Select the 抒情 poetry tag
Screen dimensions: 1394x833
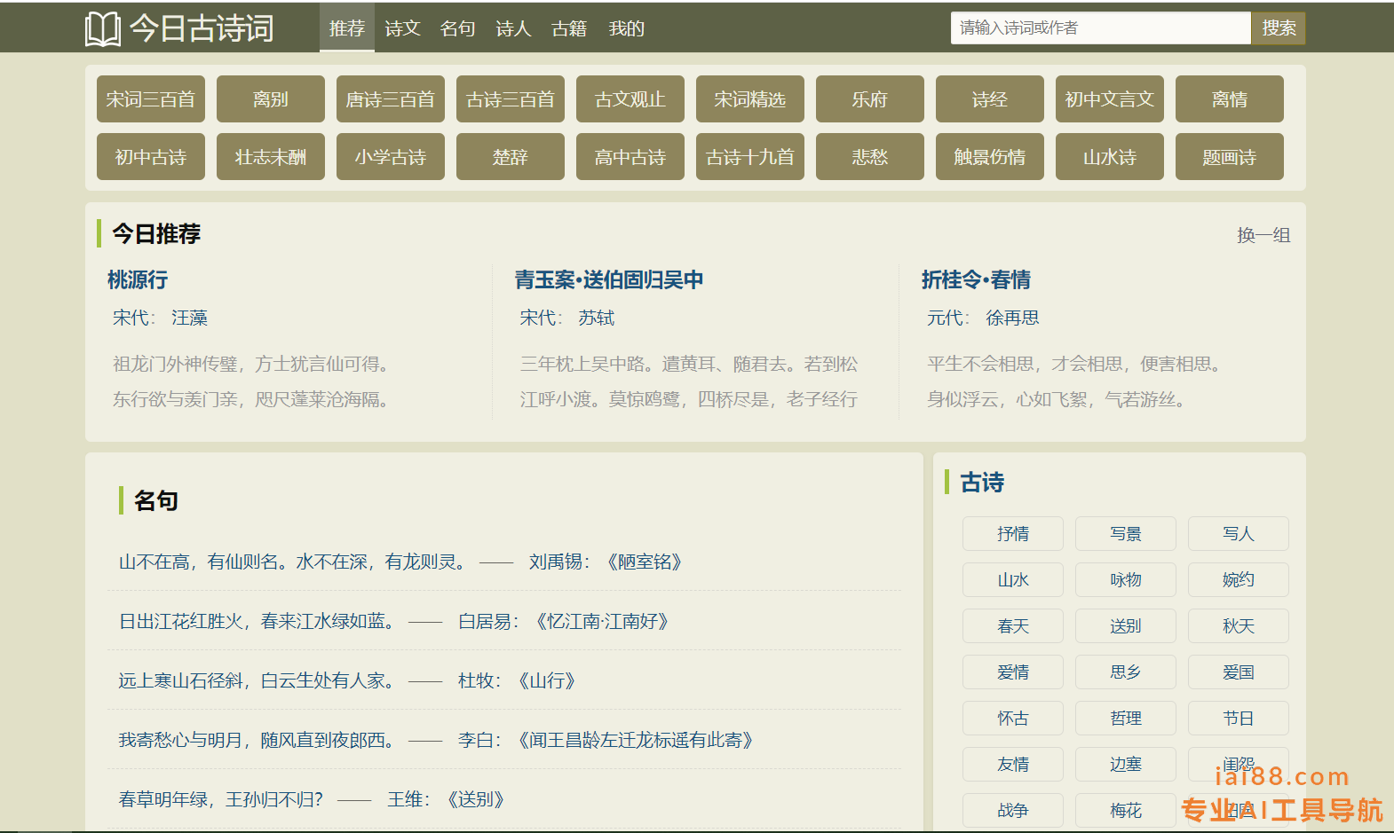coord(1013,533)
